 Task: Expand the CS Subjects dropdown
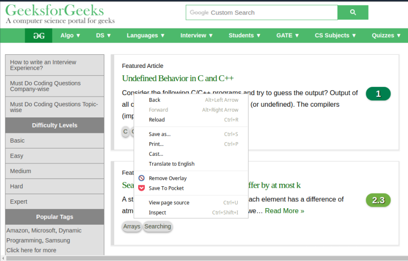(x=335, y=35)
